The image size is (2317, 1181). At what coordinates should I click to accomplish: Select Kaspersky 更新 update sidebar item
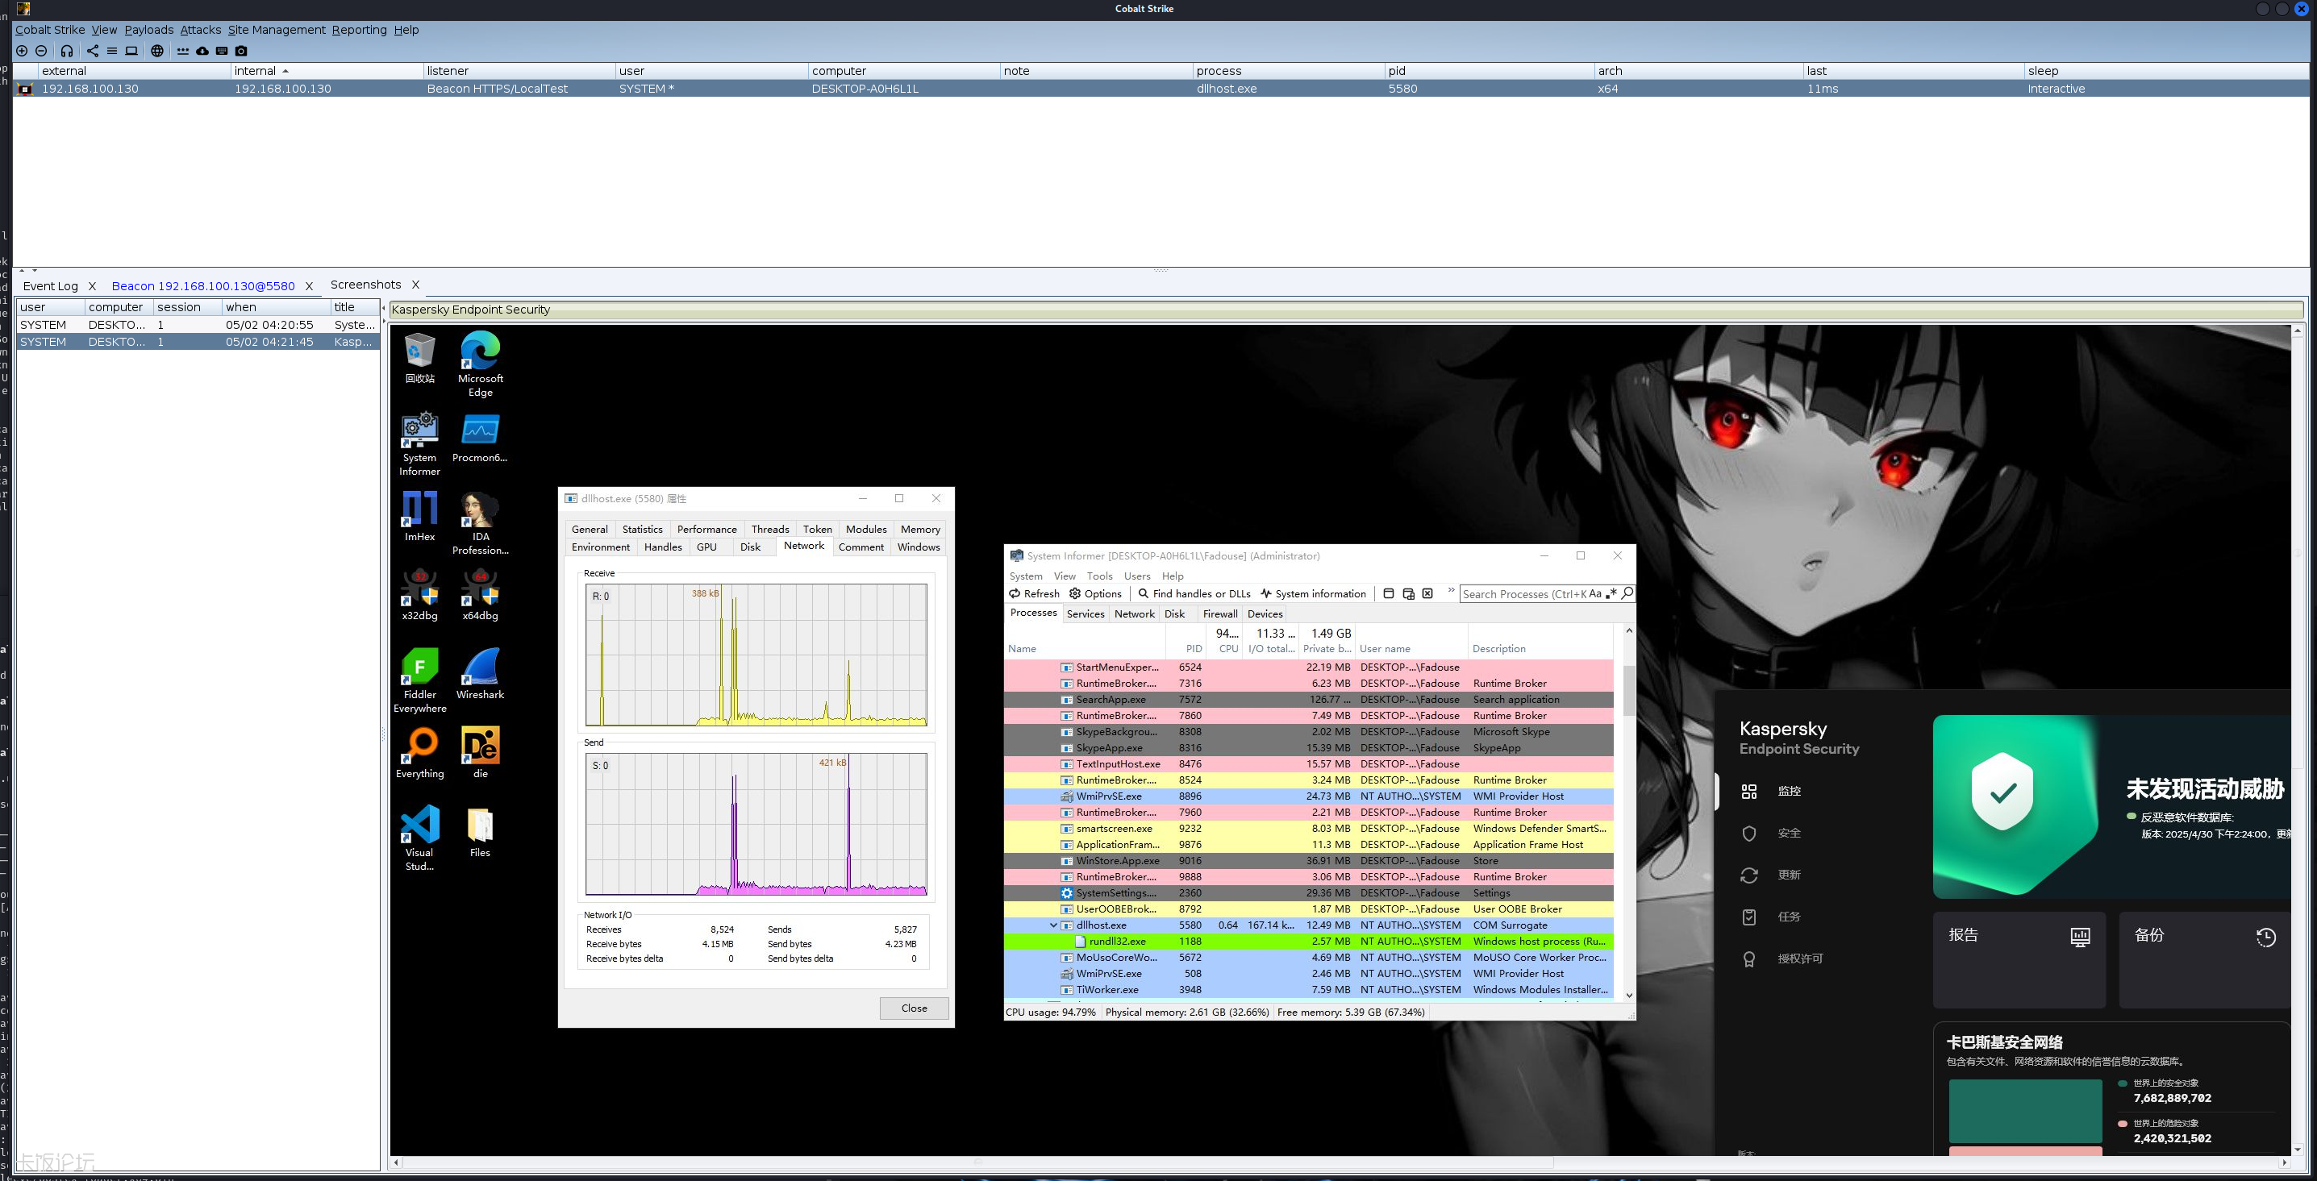tap(1772, 875)
